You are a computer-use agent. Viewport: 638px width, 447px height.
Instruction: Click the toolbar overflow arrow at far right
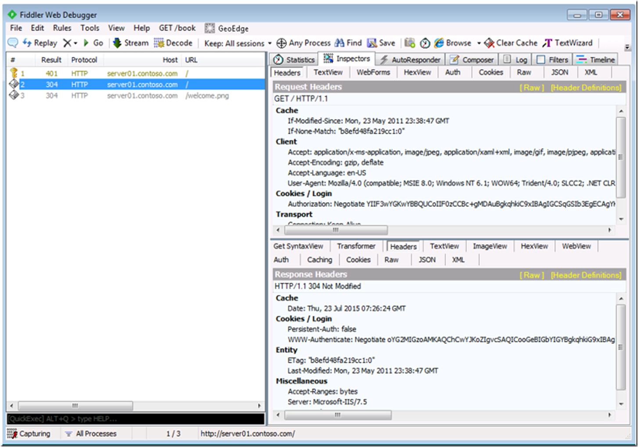click(627, 47)
